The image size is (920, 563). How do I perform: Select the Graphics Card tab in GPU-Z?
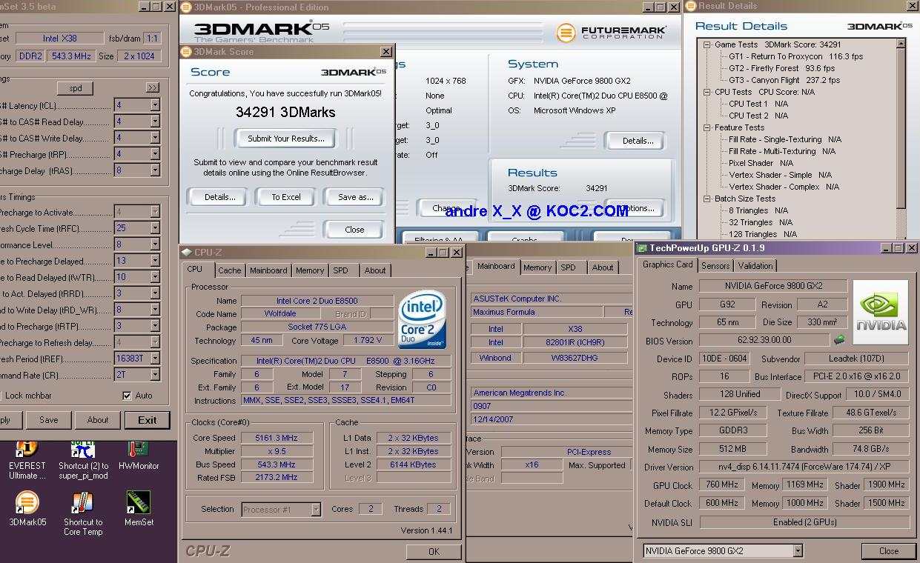(x=668, y=264)
